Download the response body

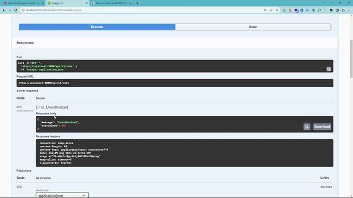[322, 127]
